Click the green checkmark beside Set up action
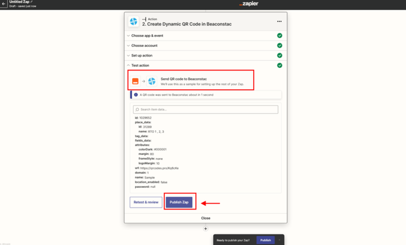The height and width of the screenshot is (245, 406). (x=280, y=55)
